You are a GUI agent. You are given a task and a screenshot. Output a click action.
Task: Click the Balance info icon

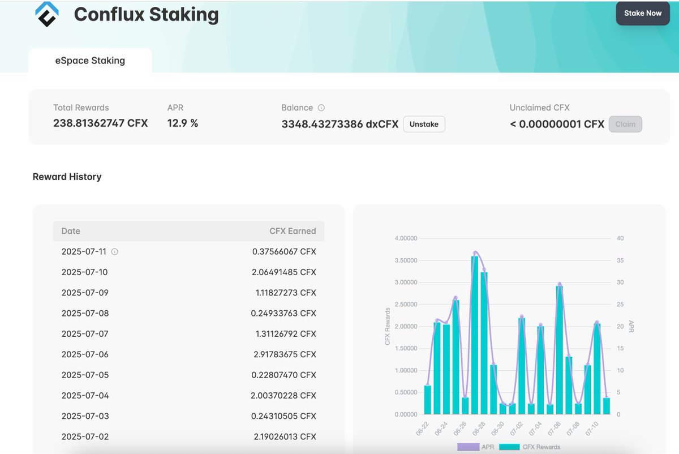tap(321, 108)
